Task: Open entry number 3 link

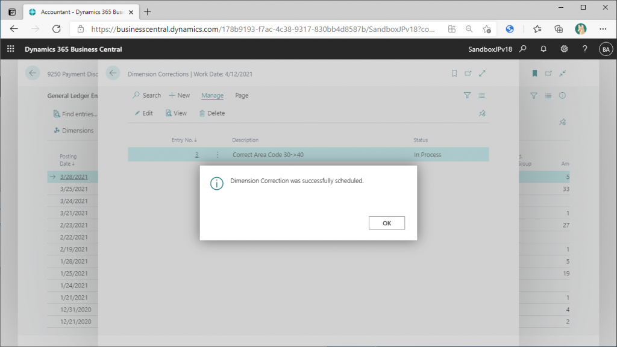Action: [196, 155]
